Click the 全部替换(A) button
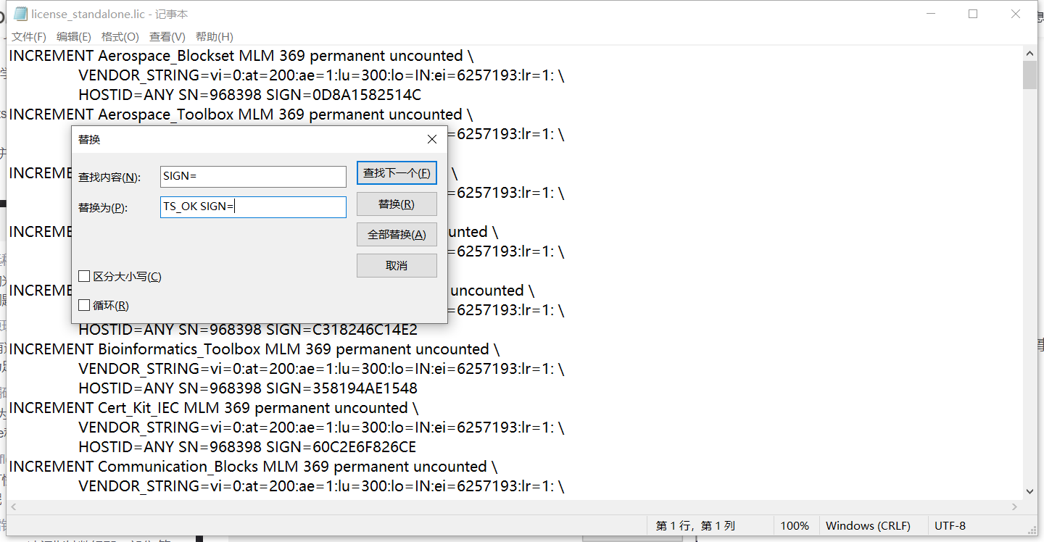This screenshot has width=1044, height=542. pyautogui.click(x=397, y=234)
